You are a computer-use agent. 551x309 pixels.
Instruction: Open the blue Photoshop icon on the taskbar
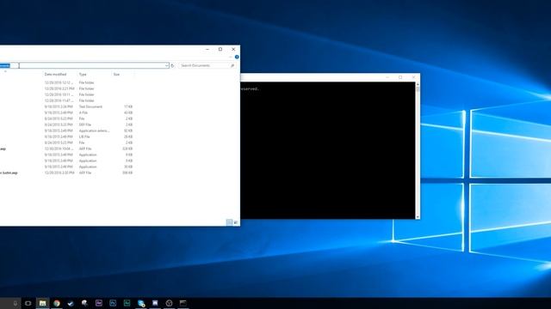[x=113, y=303]
